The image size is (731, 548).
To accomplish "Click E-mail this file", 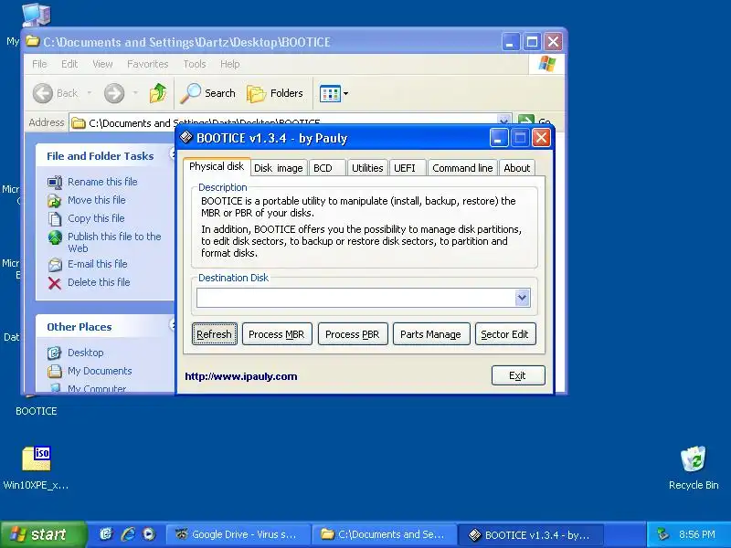I will [98, 264].
